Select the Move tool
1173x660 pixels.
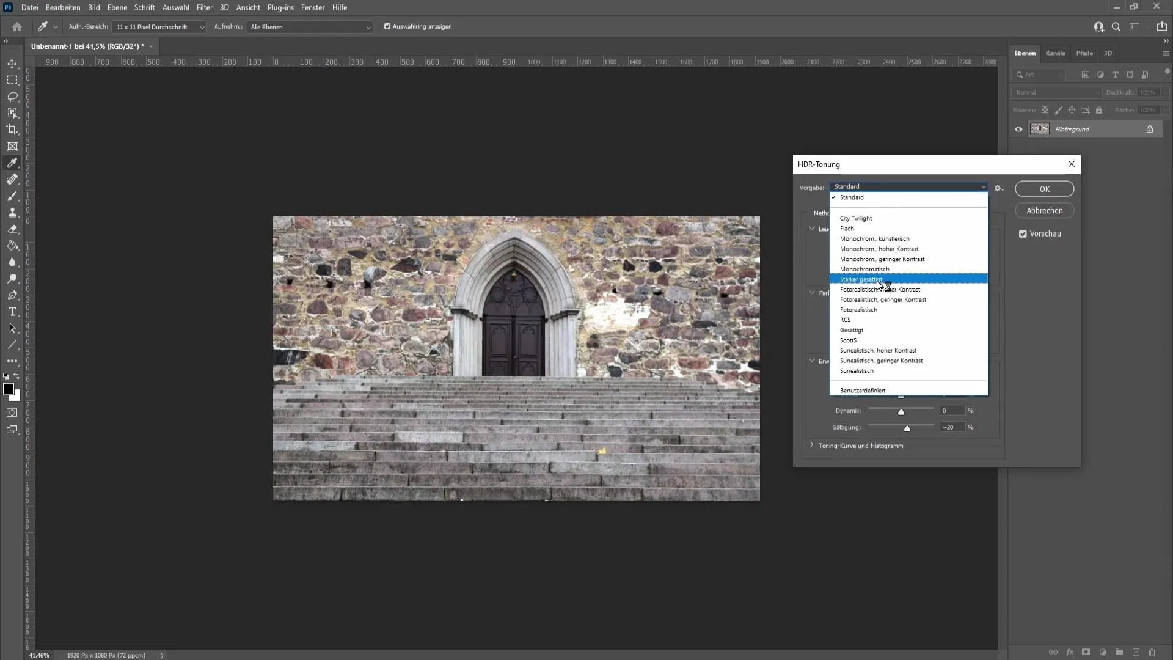pyautogui.click(x=12, y=64)
